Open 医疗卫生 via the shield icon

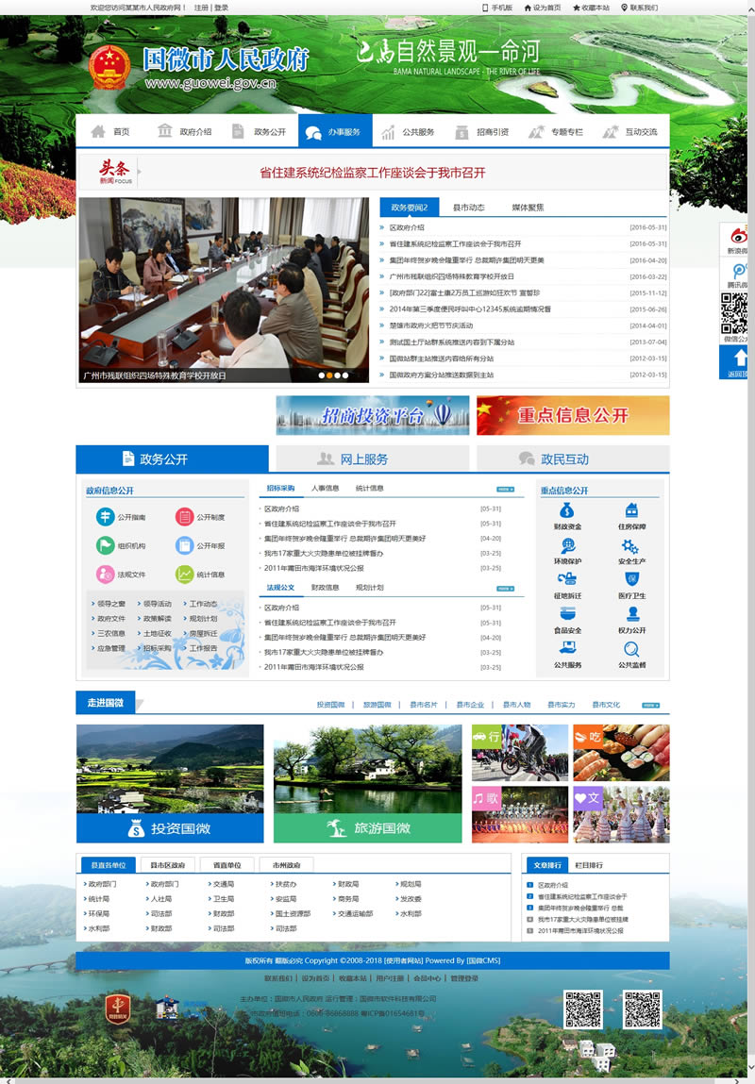[x=632, y=578]
